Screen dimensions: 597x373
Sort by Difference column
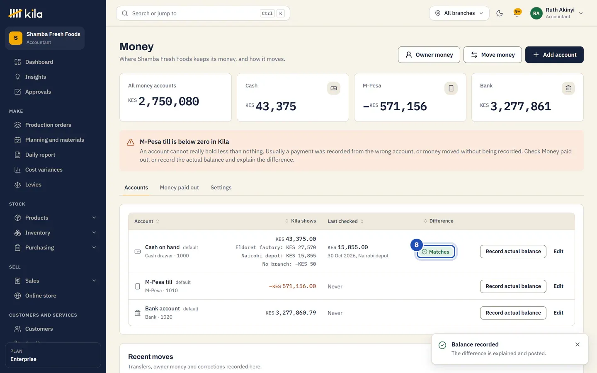click(438, 221)
